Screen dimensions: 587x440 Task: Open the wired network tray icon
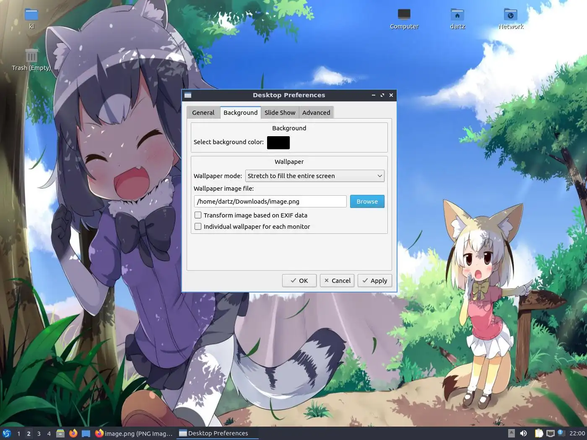[551, 433]
